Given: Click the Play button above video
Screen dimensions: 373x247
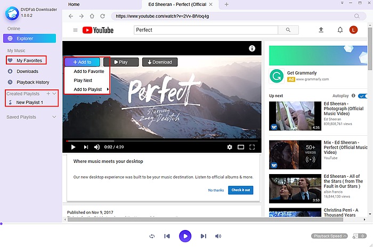Looking at the screenshot, I should 121,62.
